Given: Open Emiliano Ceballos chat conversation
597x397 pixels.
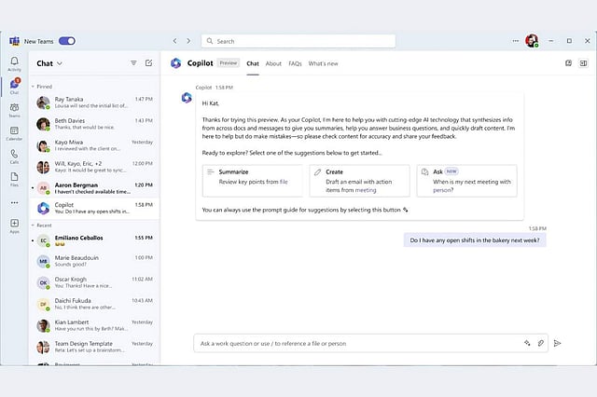Looking at the screenshot, I should click(93, 242).
